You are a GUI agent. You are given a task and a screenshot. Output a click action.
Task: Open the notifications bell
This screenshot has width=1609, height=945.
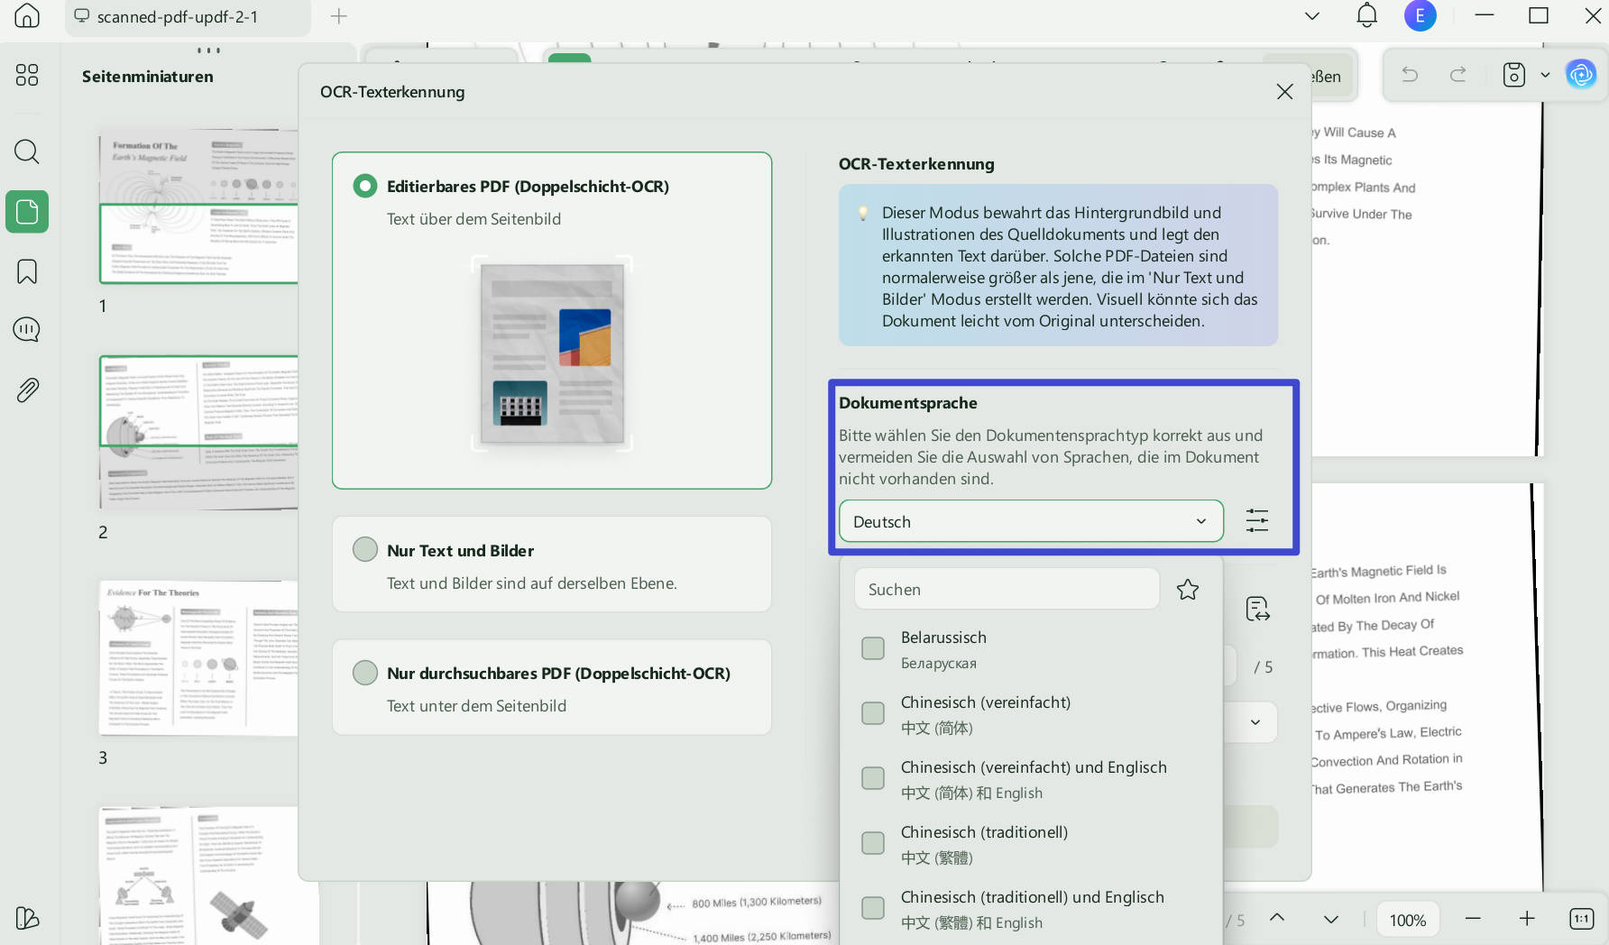pyautogui.click(x=1367, y=15)
